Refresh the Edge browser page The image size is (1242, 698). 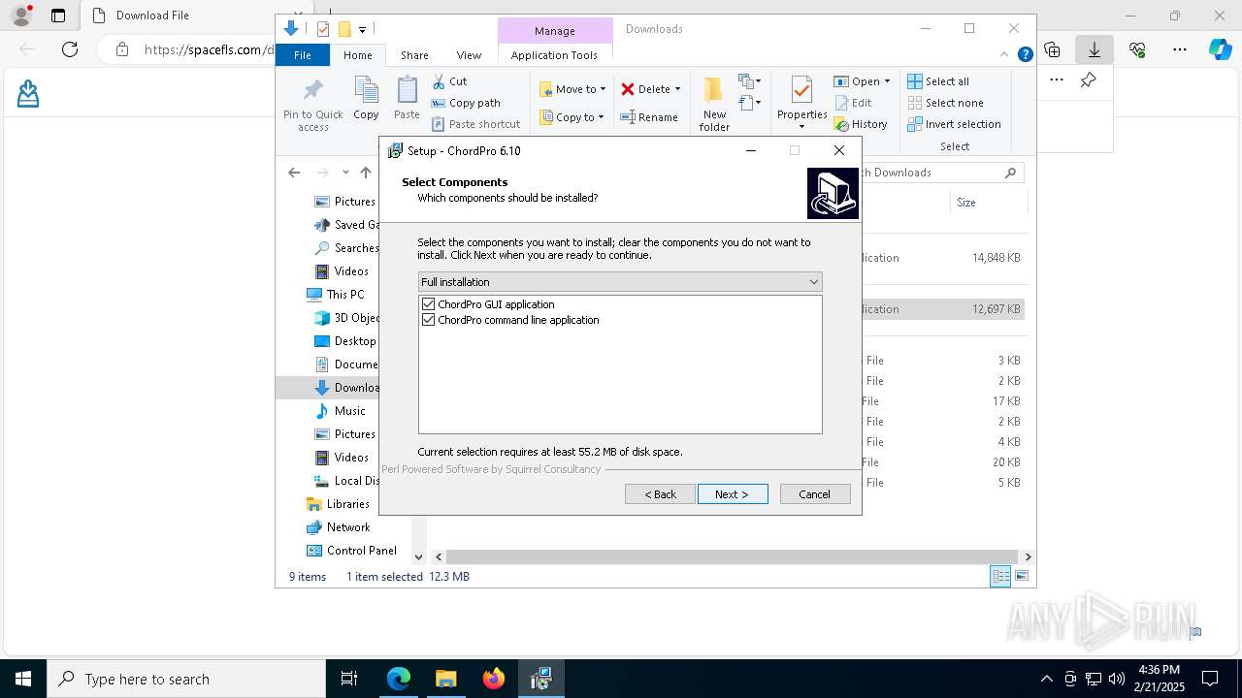coord(70,49)
